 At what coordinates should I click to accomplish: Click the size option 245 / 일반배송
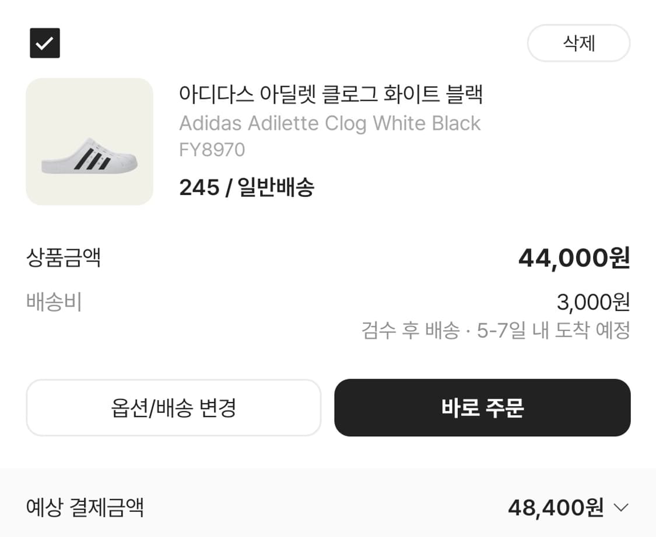coord(246,188)
